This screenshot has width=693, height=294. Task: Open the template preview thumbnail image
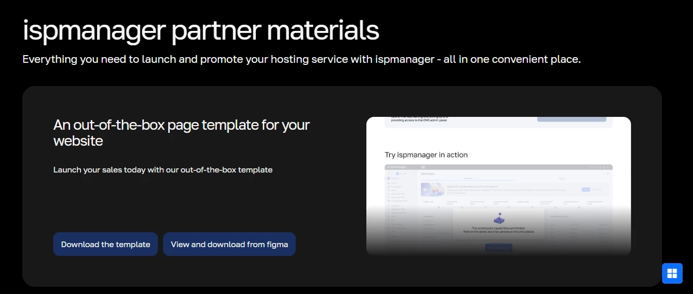498,186
